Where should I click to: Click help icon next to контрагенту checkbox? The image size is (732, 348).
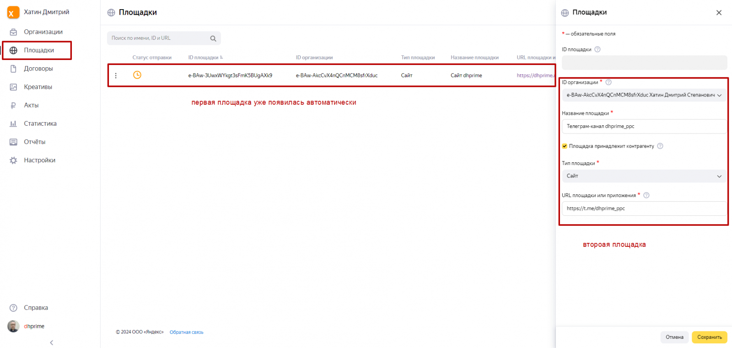point(660,146)
